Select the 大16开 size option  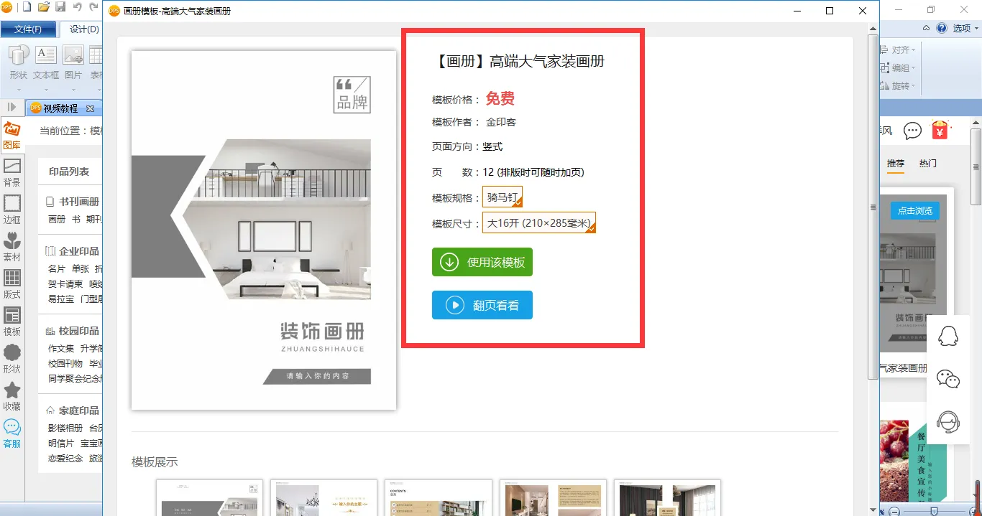point(539,223)
